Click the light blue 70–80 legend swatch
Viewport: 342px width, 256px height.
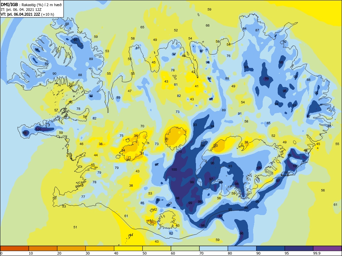pos(213,248)
